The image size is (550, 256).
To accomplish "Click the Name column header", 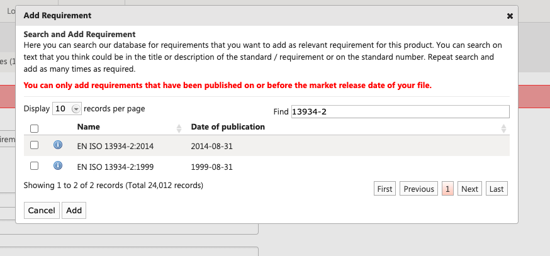I will (88, 127).
